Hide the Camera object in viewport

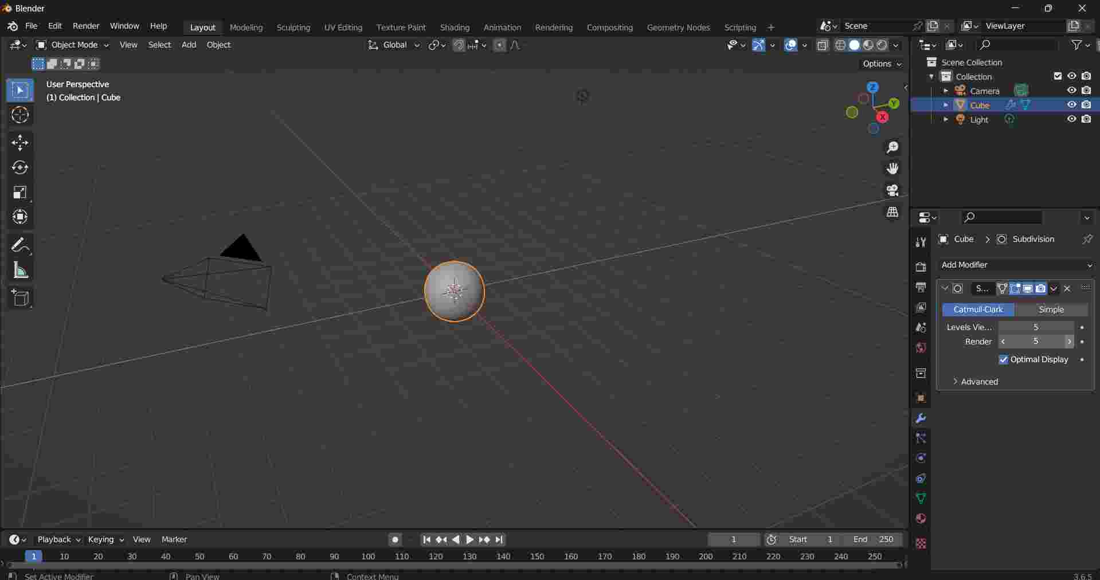[1071, 91]
